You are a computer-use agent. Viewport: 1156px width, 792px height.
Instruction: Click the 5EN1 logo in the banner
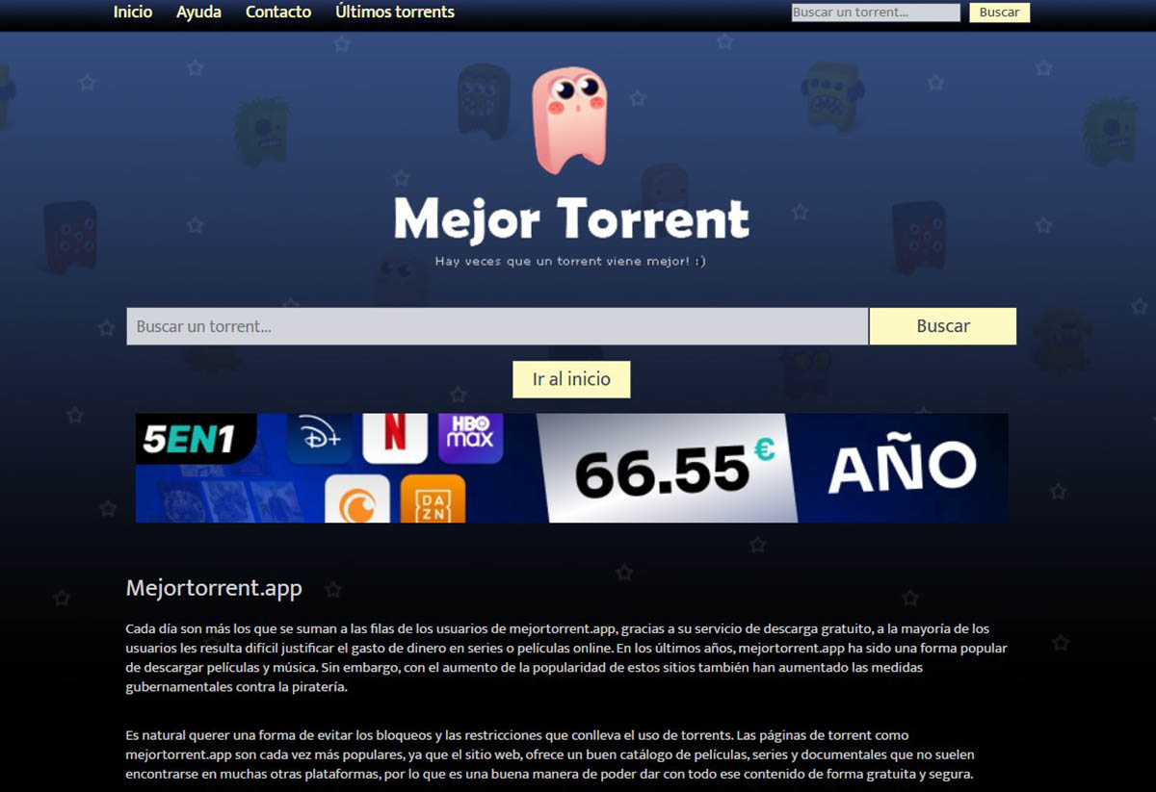[188, 438]
